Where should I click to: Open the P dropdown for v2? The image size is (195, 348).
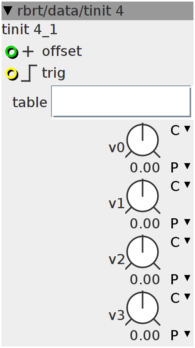(x=180, y=279)
